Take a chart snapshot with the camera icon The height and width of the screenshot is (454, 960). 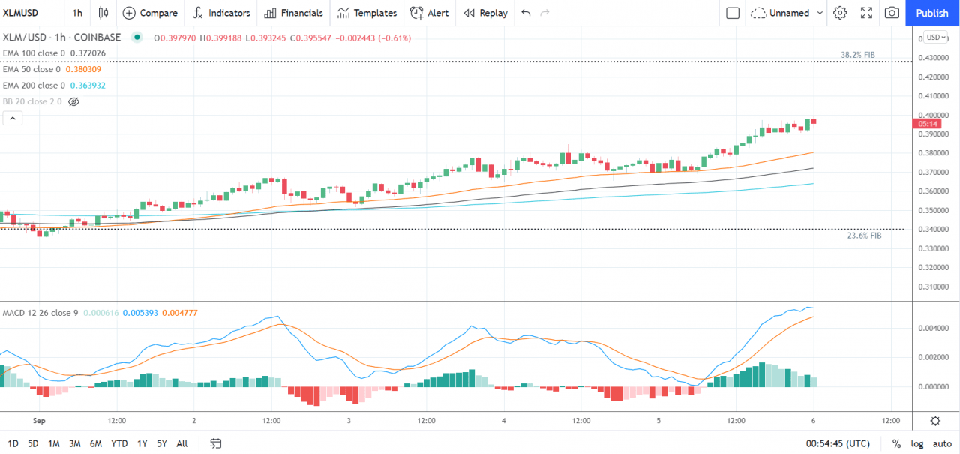892,13
